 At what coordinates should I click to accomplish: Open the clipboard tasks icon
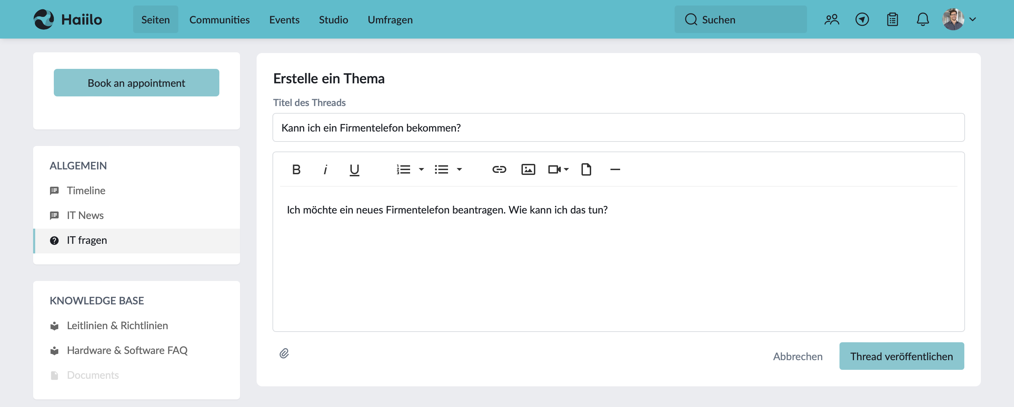892,19
